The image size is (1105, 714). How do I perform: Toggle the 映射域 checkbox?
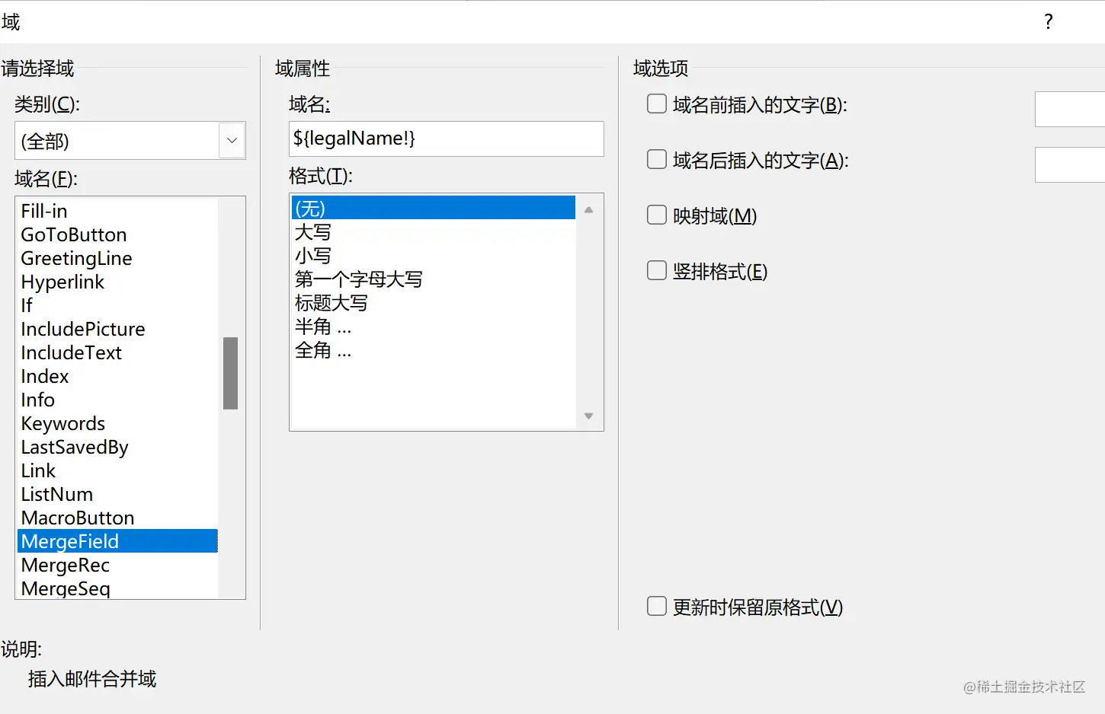(x=657, y=215)
